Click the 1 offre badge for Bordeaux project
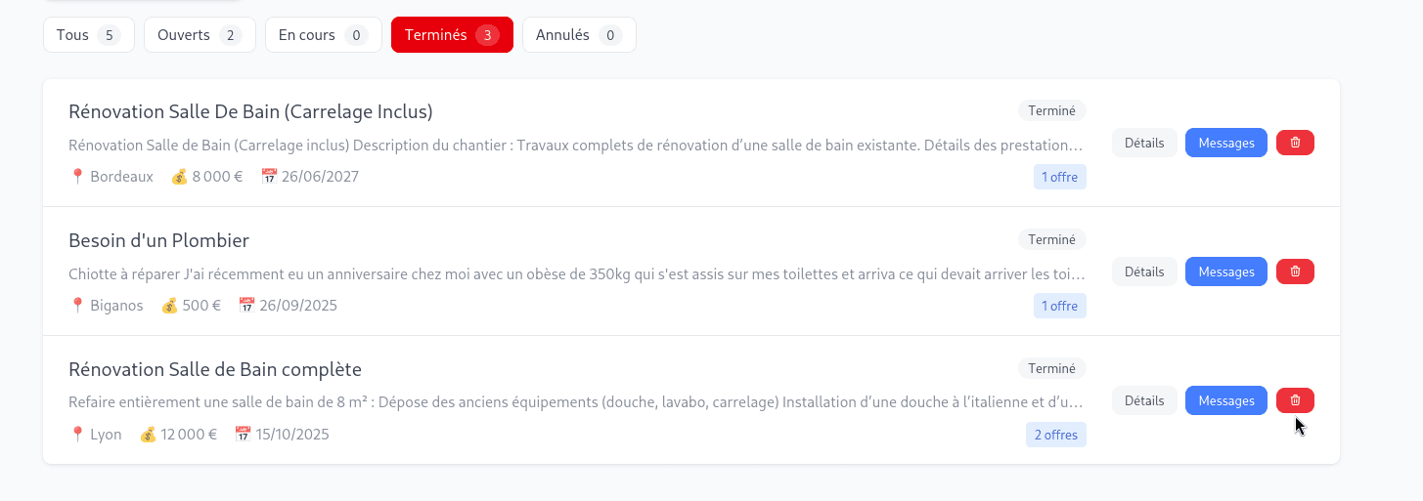Screen dimensions: 1423x501 pos(1059,177)
